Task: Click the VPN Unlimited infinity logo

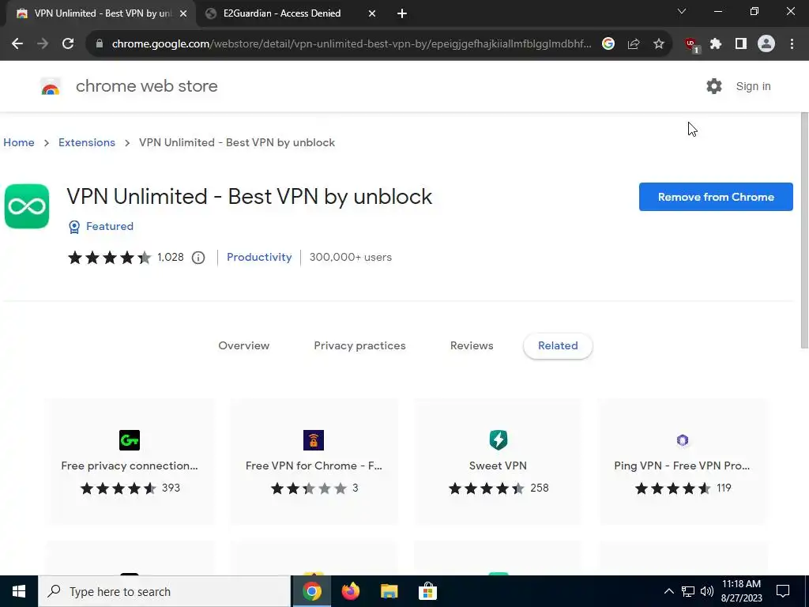Action: pyautogui.click(x=27, y=206)
